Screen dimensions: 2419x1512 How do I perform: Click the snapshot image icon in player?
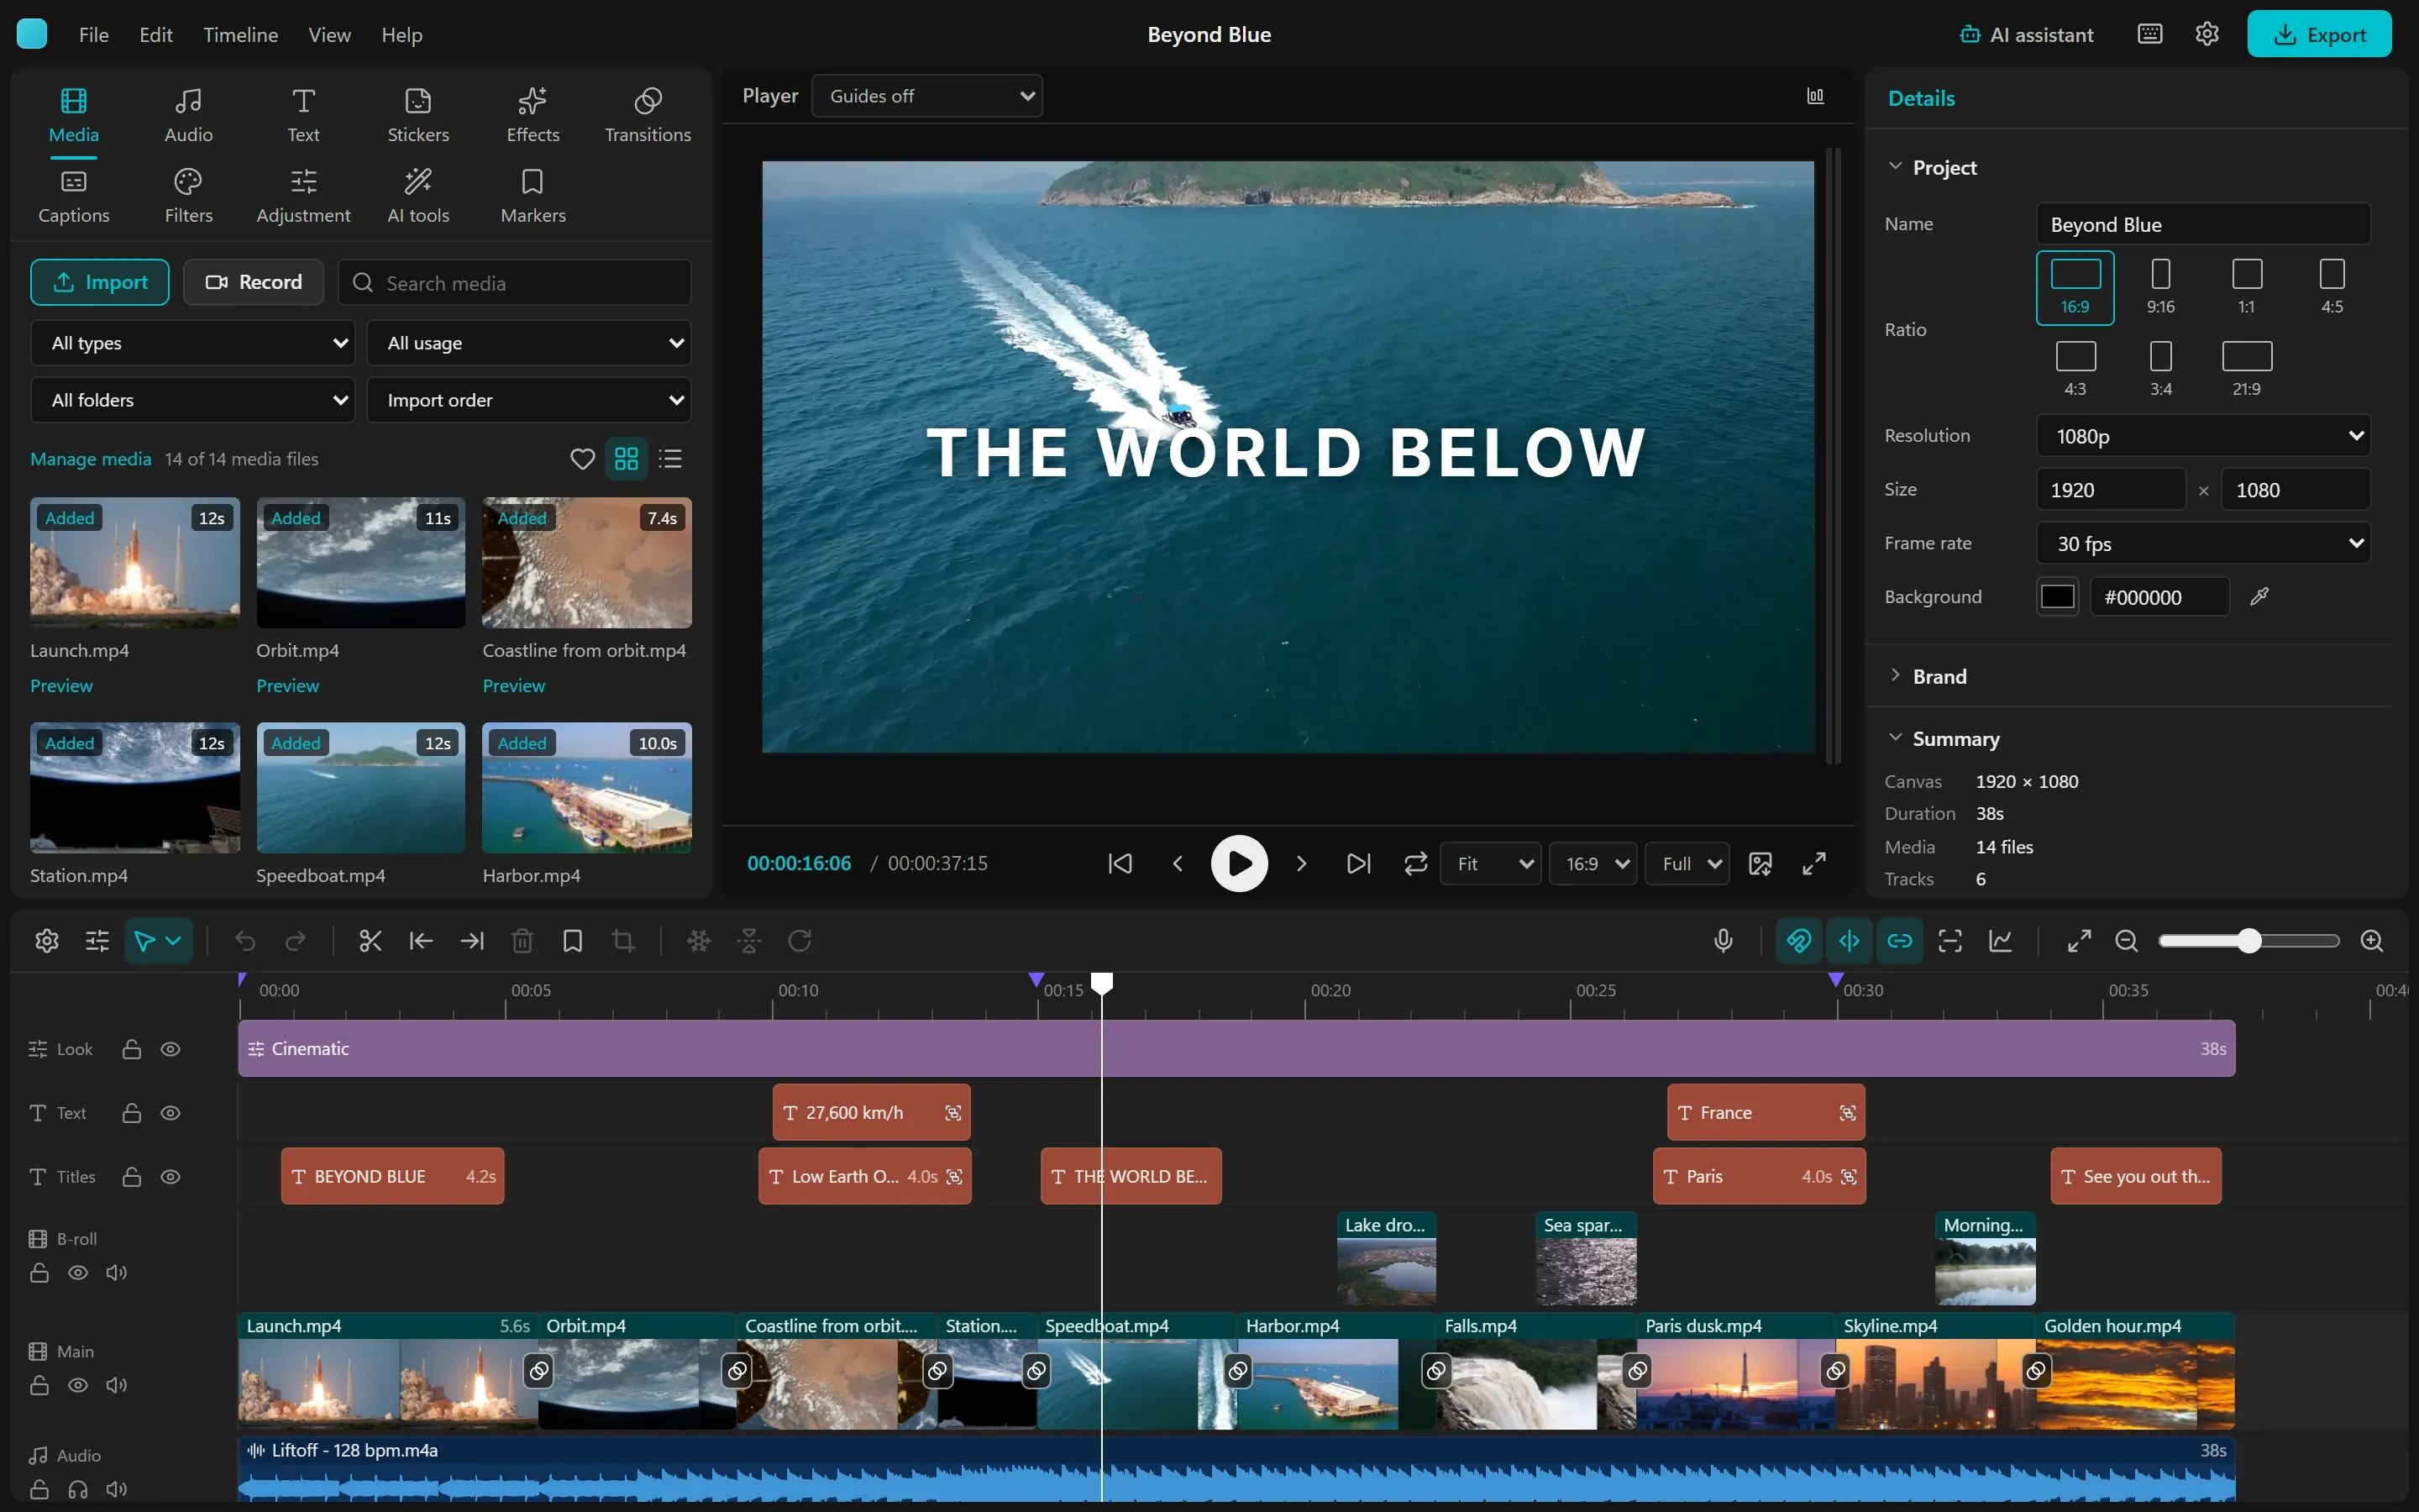[x=1760, y=863]
